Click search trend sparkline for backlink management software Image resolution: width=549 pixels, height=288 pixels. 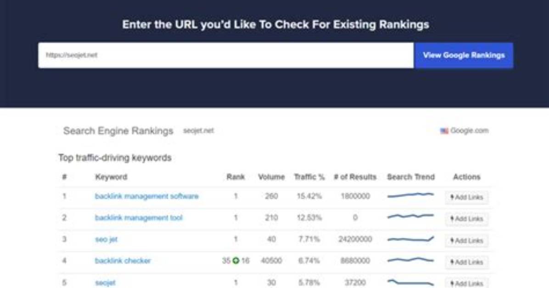(410, 195)
